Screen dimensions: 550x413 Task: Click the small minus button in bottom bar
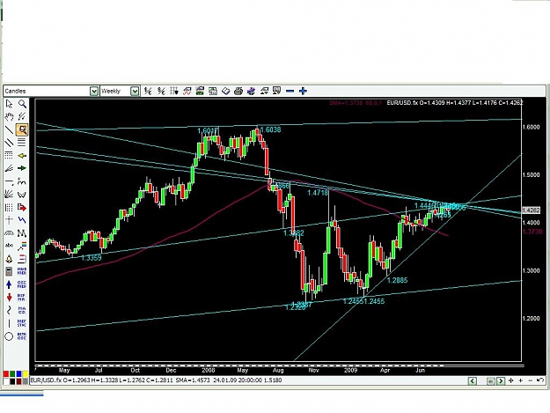(x=530, y=380)
